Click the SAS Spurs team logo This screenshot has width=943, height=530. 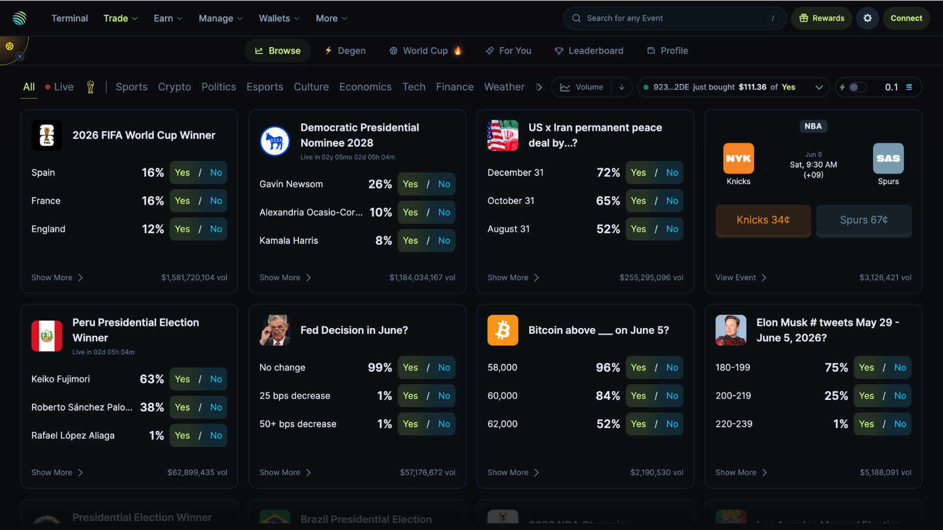(888, 158)
